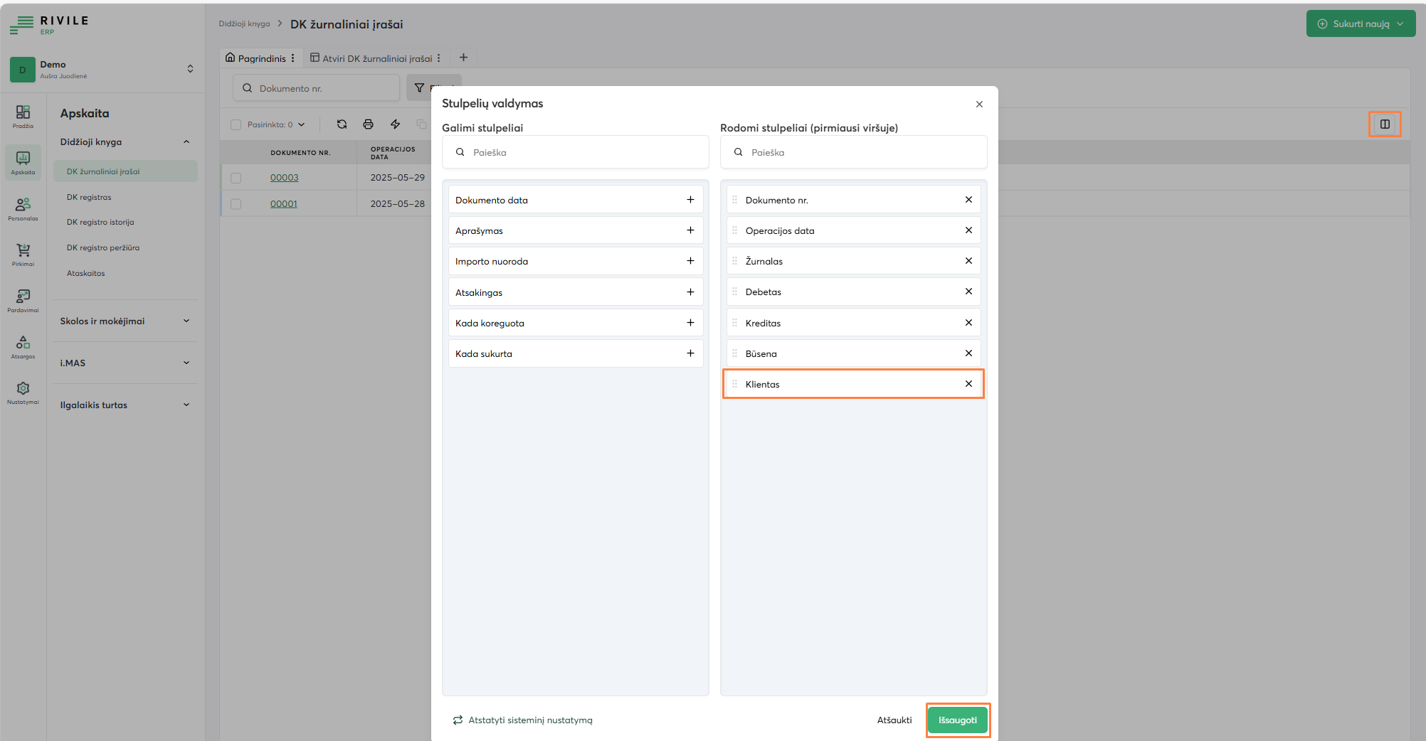Image resolution: width=1426 pixels, height=741 pixels.
Task: Click Atstatyti sisteminį nustatymą link
Action: point(530,720)
